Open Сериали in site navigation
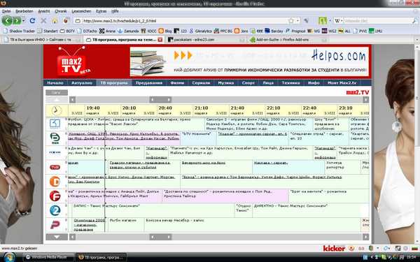This screenshot has height=262, width=420. coord(201,83)
